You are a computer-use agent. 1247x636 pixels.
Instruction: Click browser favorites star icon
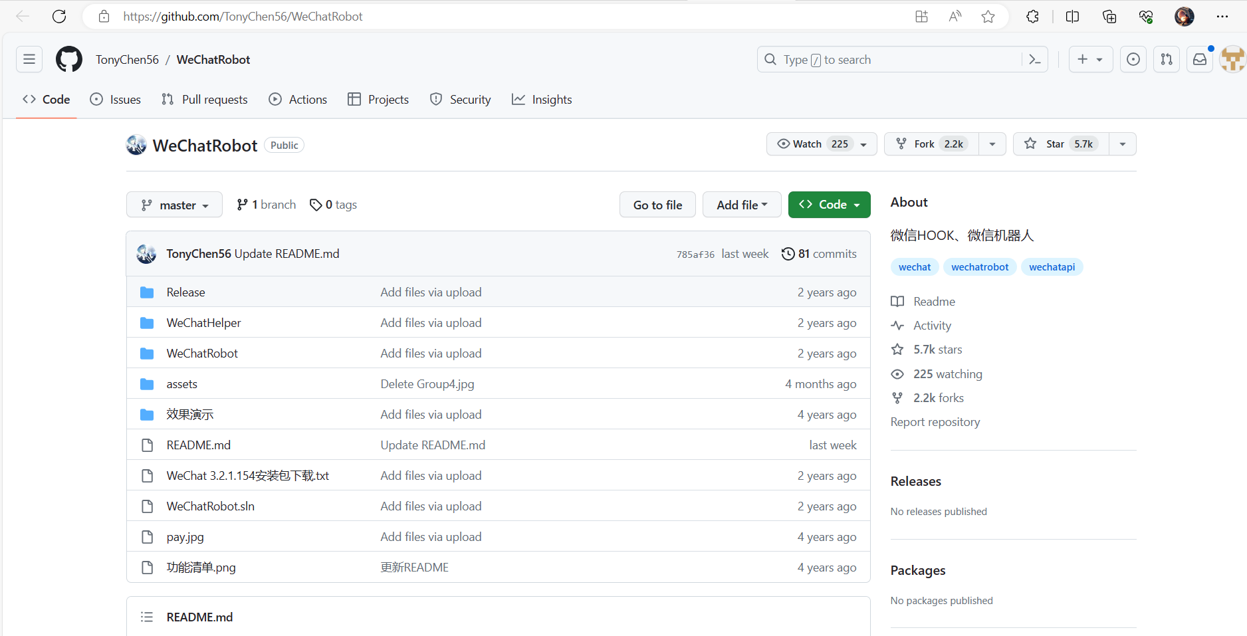tap(988, 17)
